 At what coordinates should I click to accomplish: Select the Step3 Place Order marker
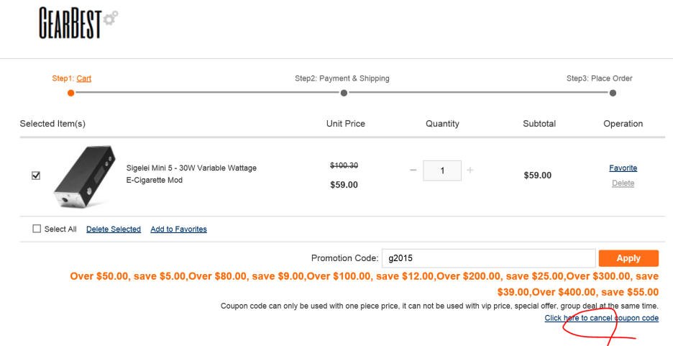tap(613, 93)
